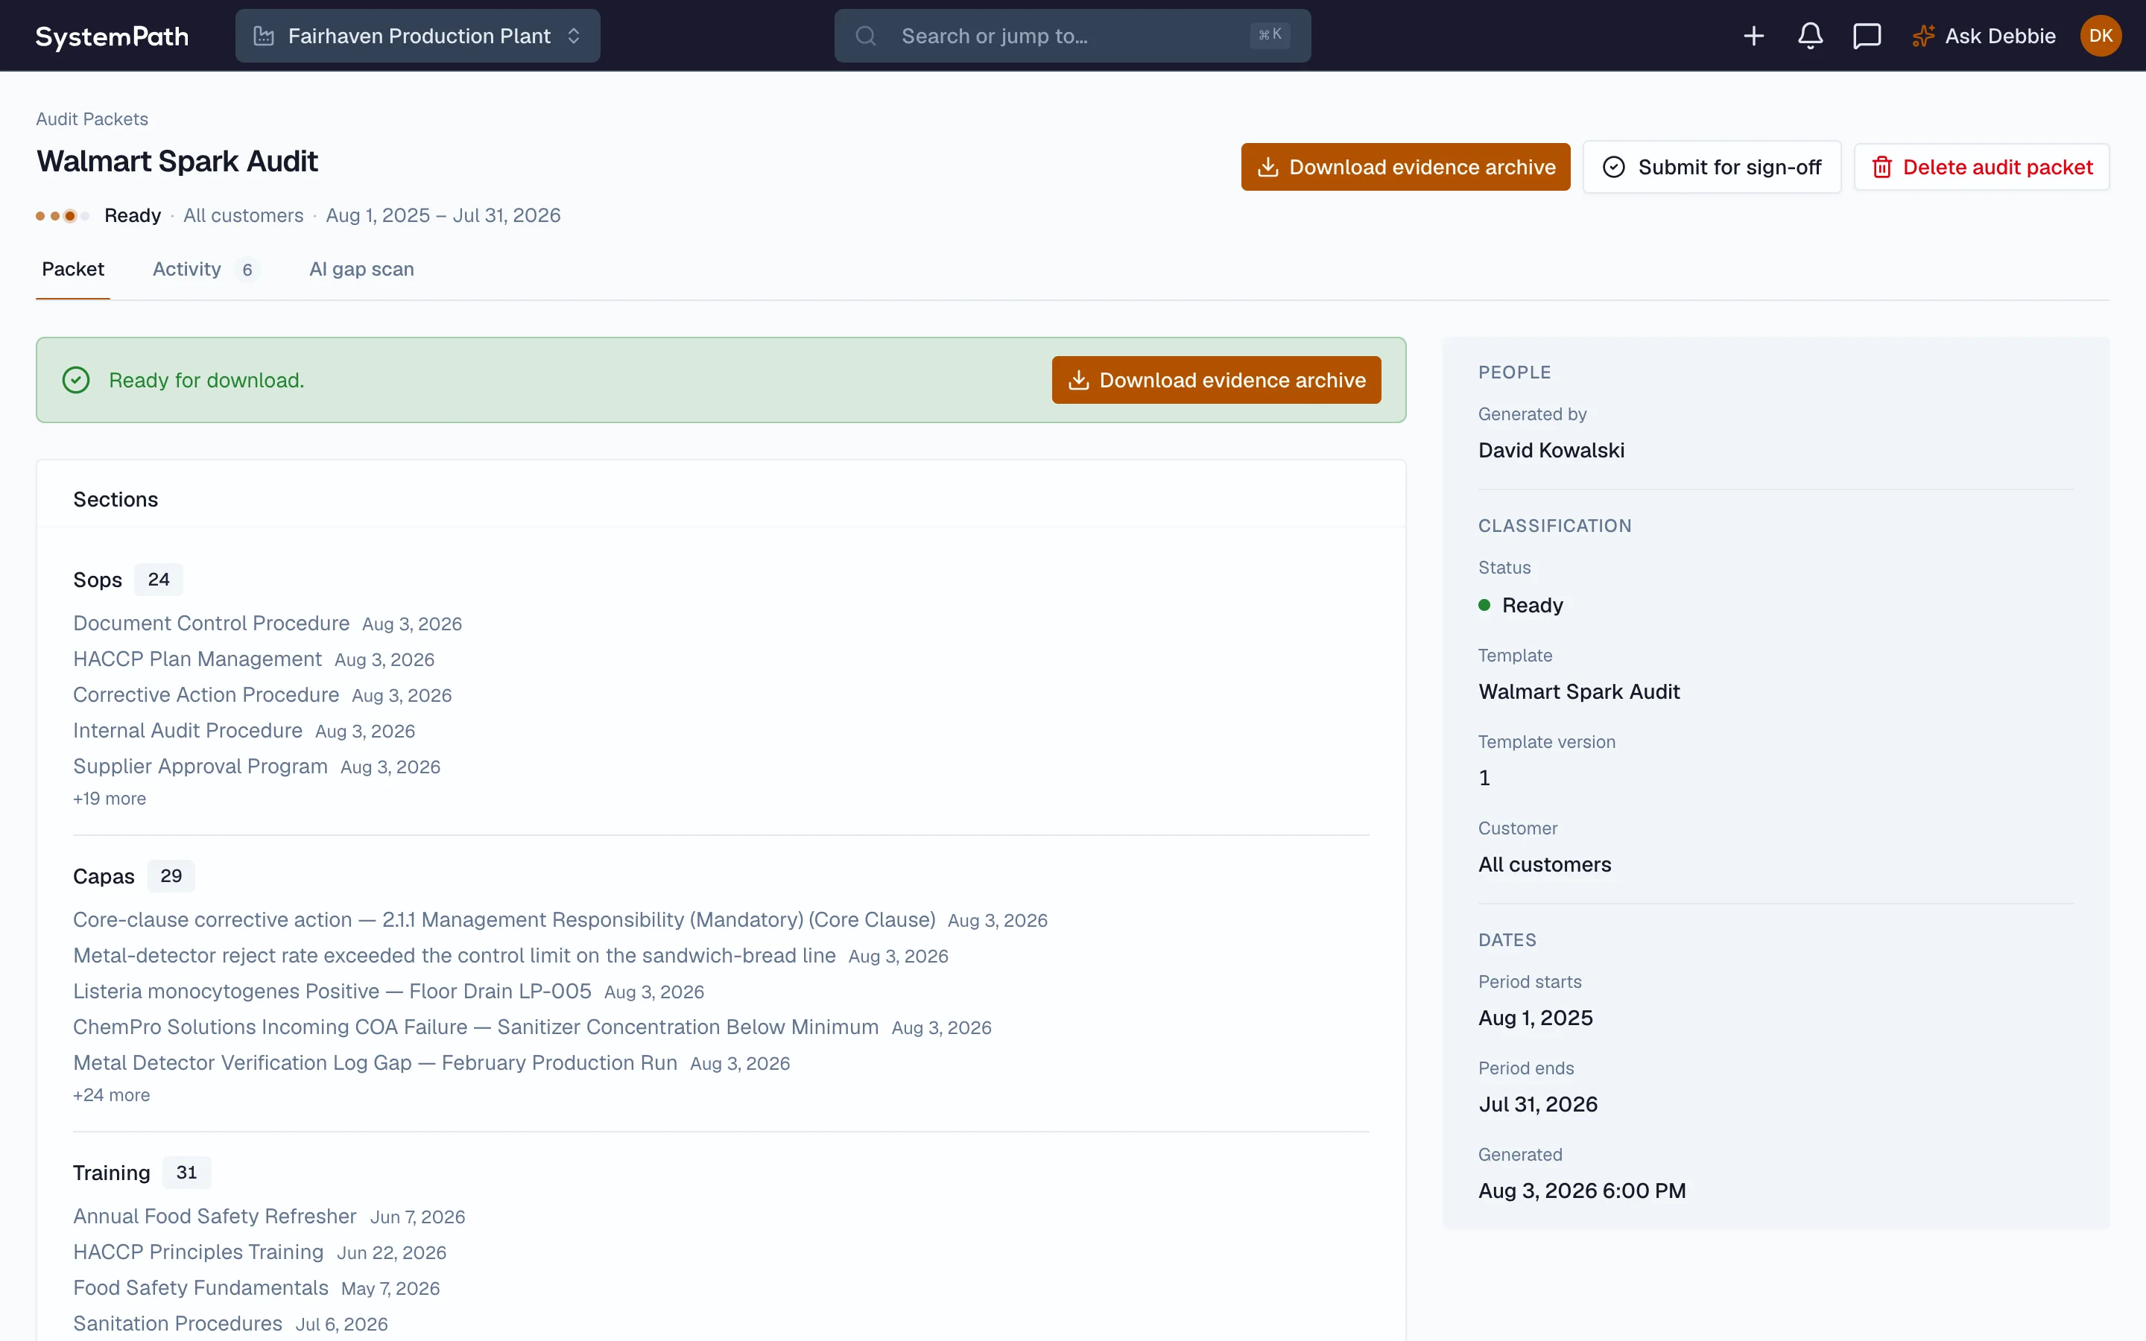Click the plus create icon
Viewport: 2146px width, 1341px height.
pos(1753,37)
